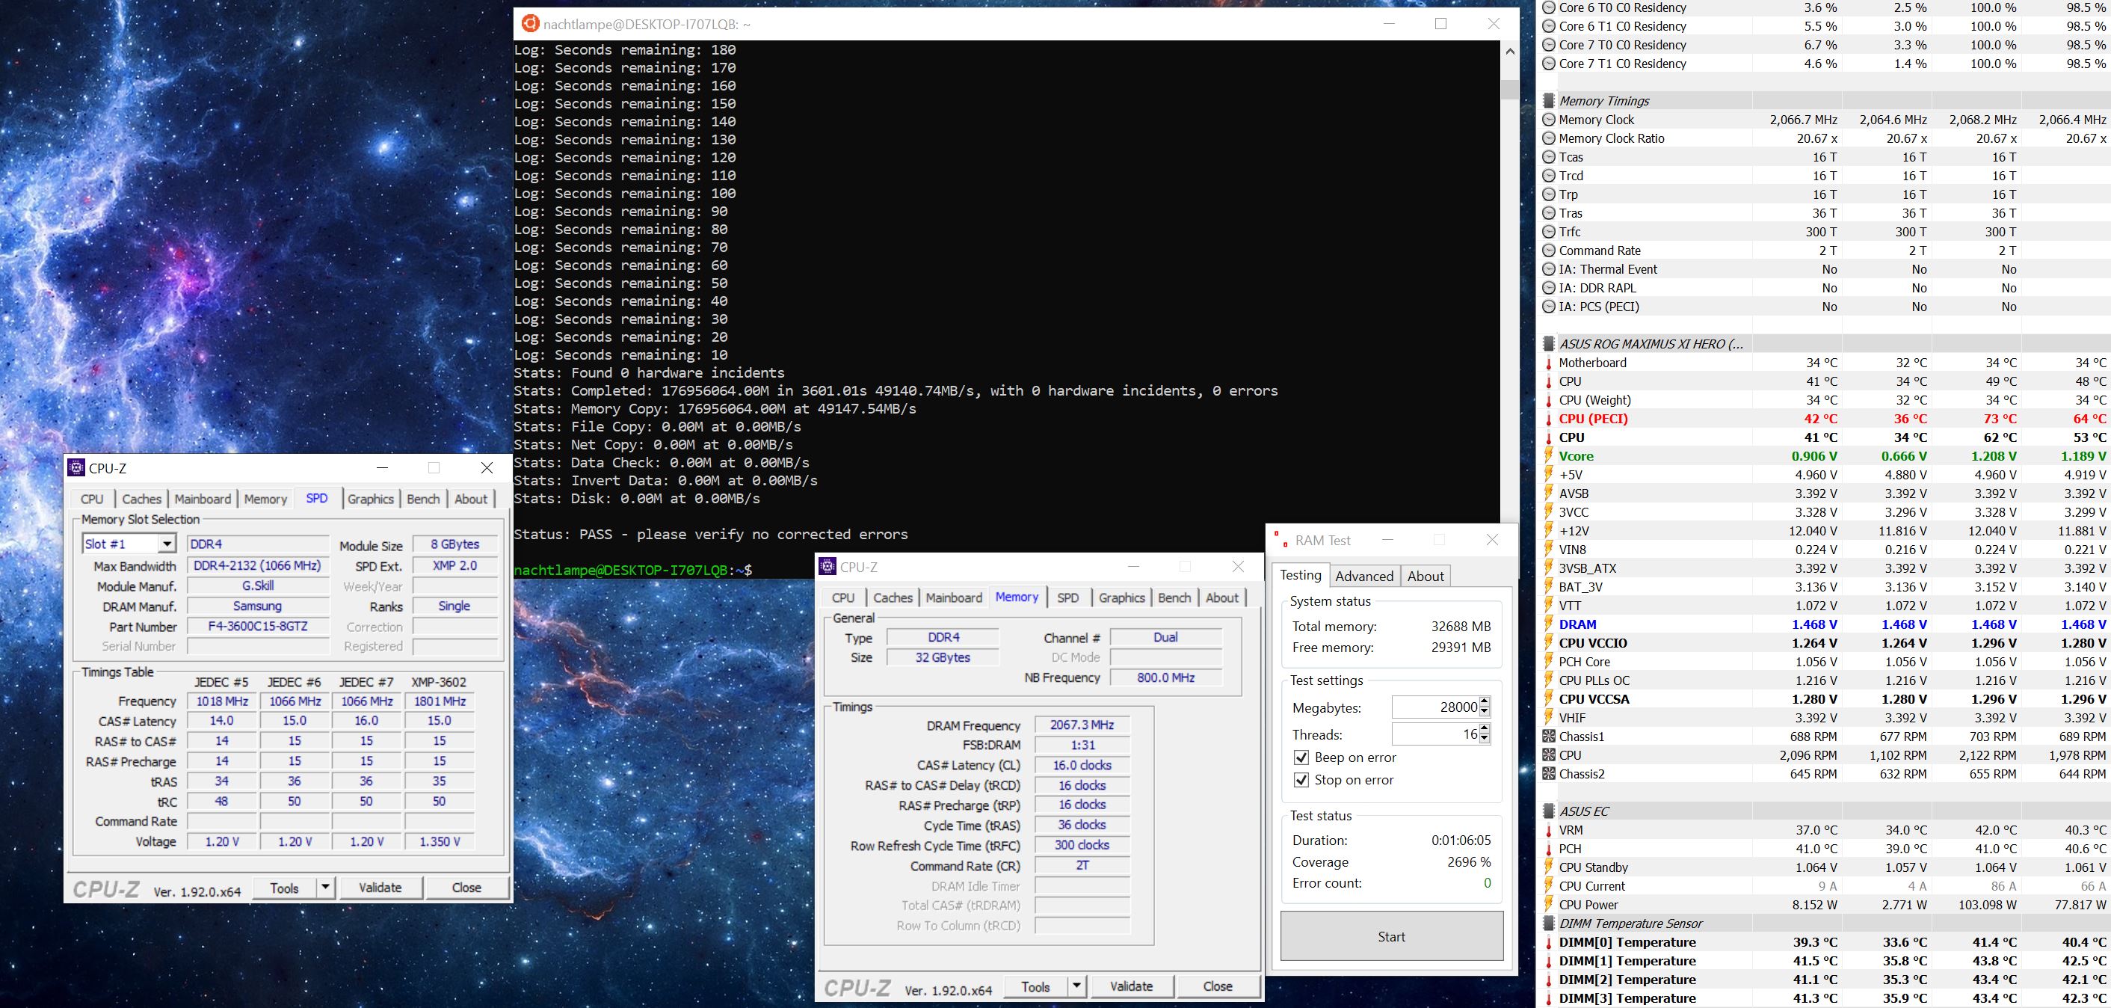Open Tools dropdown arrow in the SPD window
Image resolution: width=2111 pixels, height=1008 pixels.
[x=325, y=888]
